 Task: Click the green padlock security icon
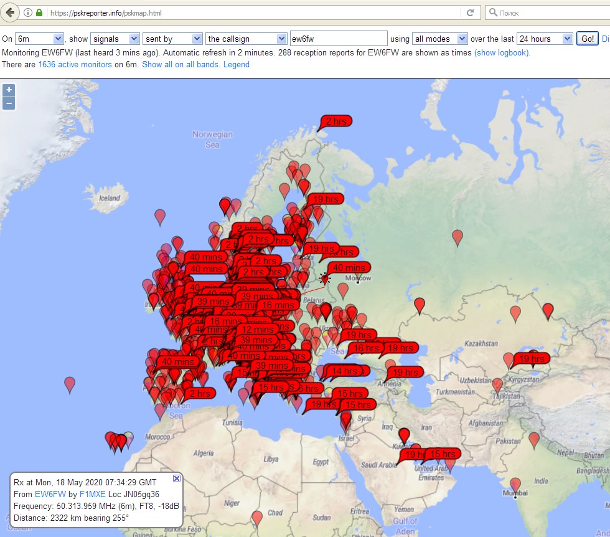point(39,12)
